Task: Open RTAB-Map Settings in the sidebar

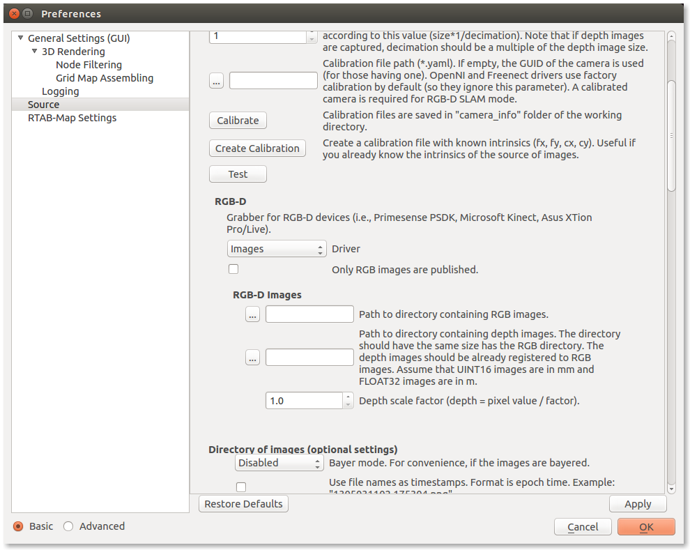Action: 72,118
